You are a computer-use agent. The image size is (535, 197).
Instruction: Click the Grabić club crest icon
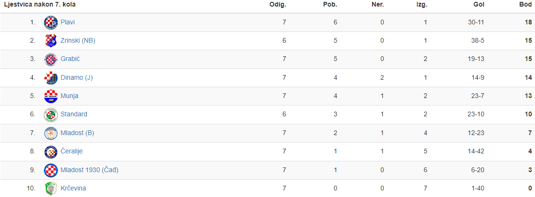click(x=51, y=59)
